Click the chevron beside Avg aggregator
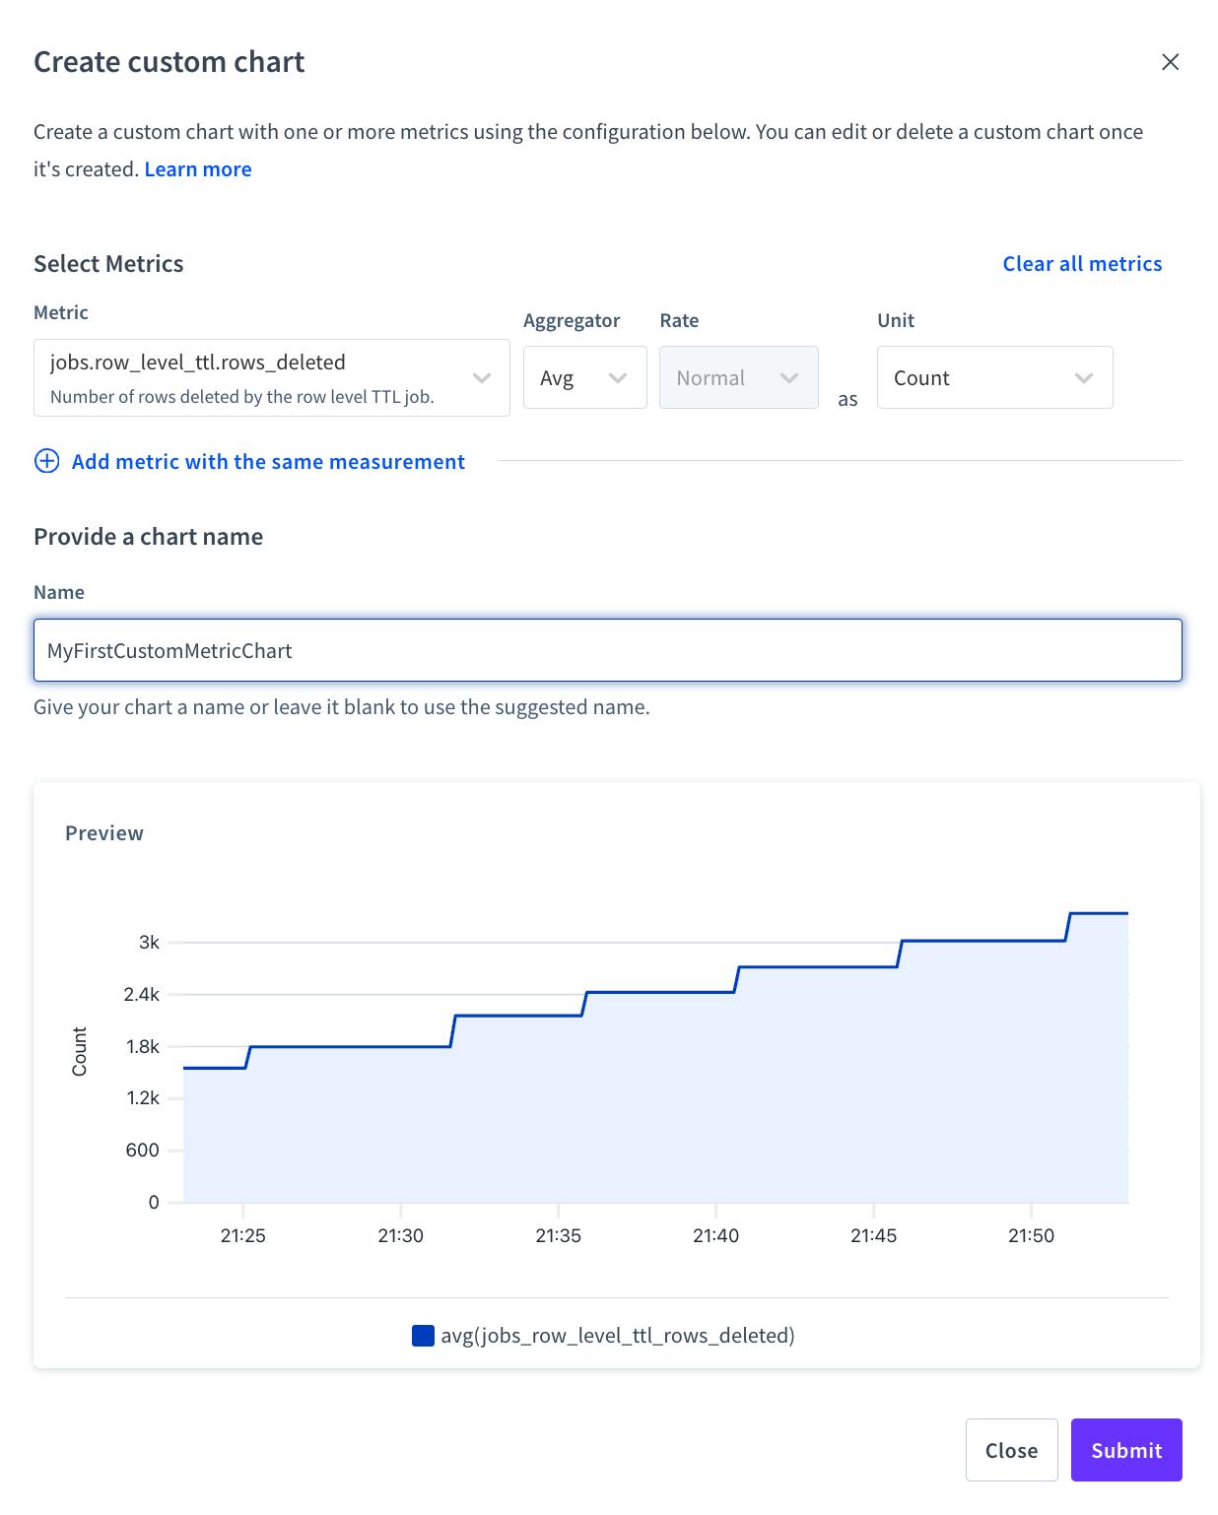Image resolution: width=1218 pixels, height=1515 pixels. (618, 377)
